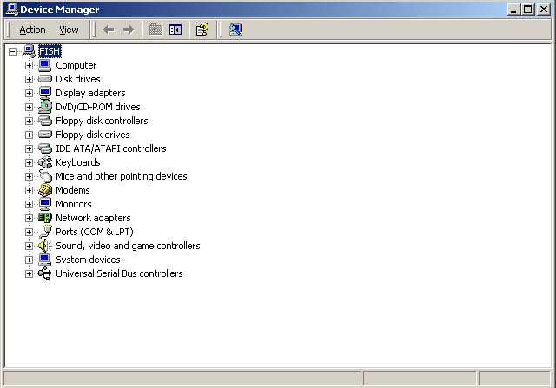Screen dimensions: 556x388
Task: Open the View menu
Action: pyautogui.click(x=69, y=30)
